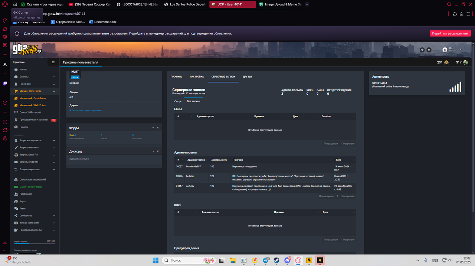Click the Aria AI icon in sidebar

click(x=5, y=64)
